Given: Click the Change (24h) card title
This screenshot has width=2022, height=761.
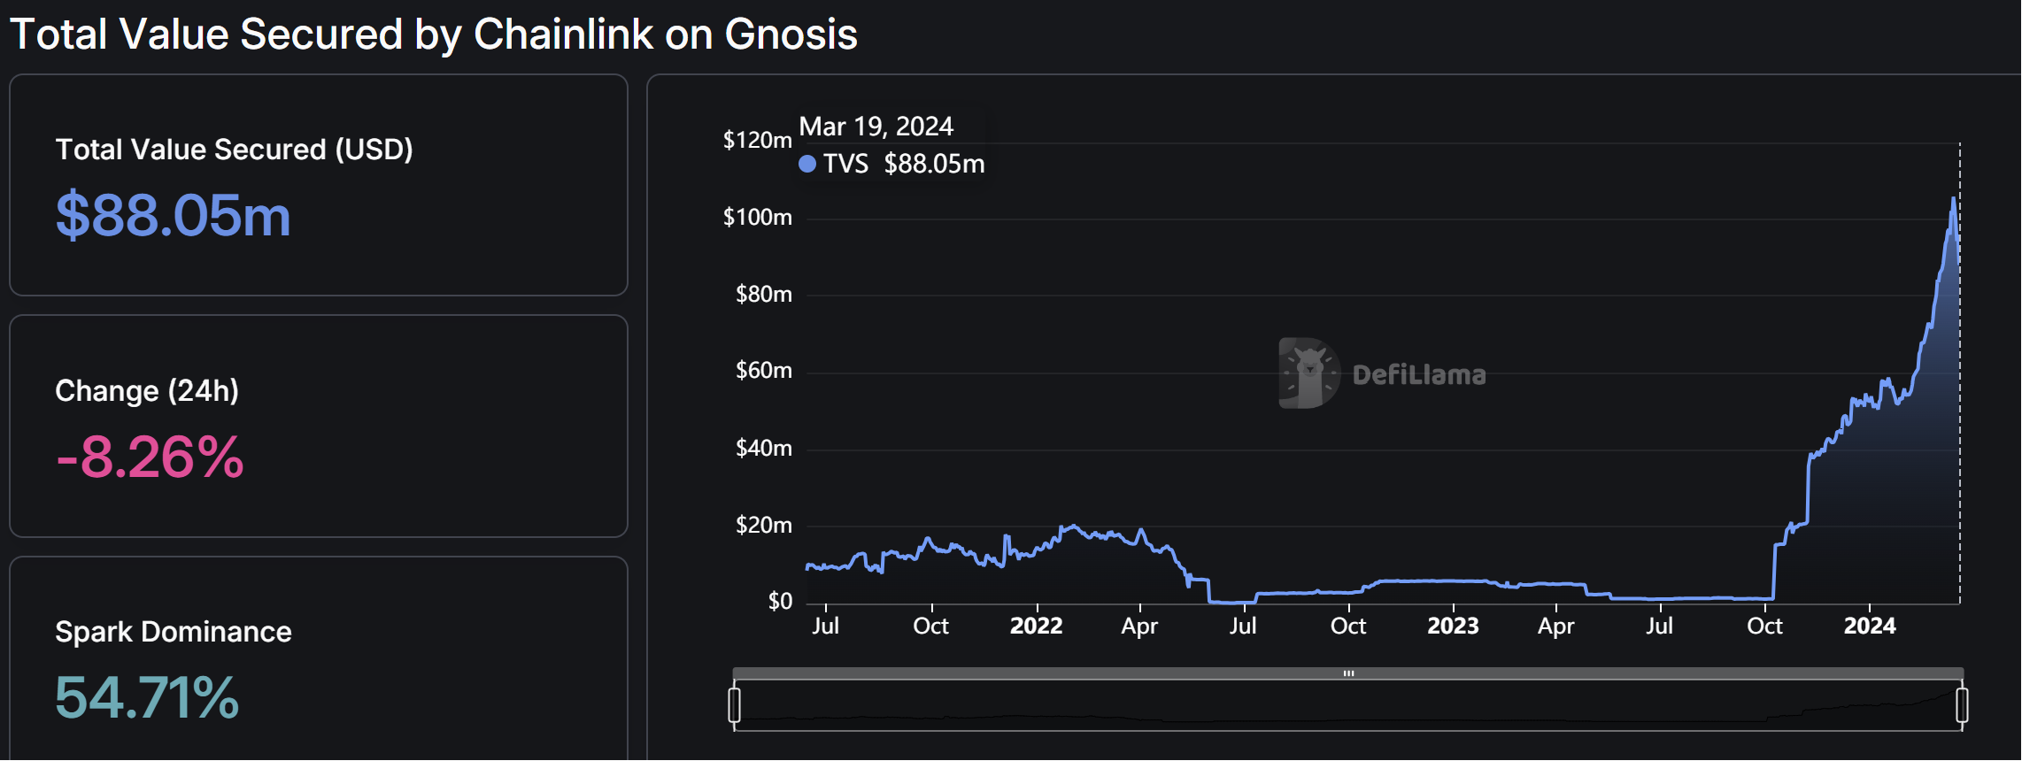Looking at the screenshot, I should (147, 391).
